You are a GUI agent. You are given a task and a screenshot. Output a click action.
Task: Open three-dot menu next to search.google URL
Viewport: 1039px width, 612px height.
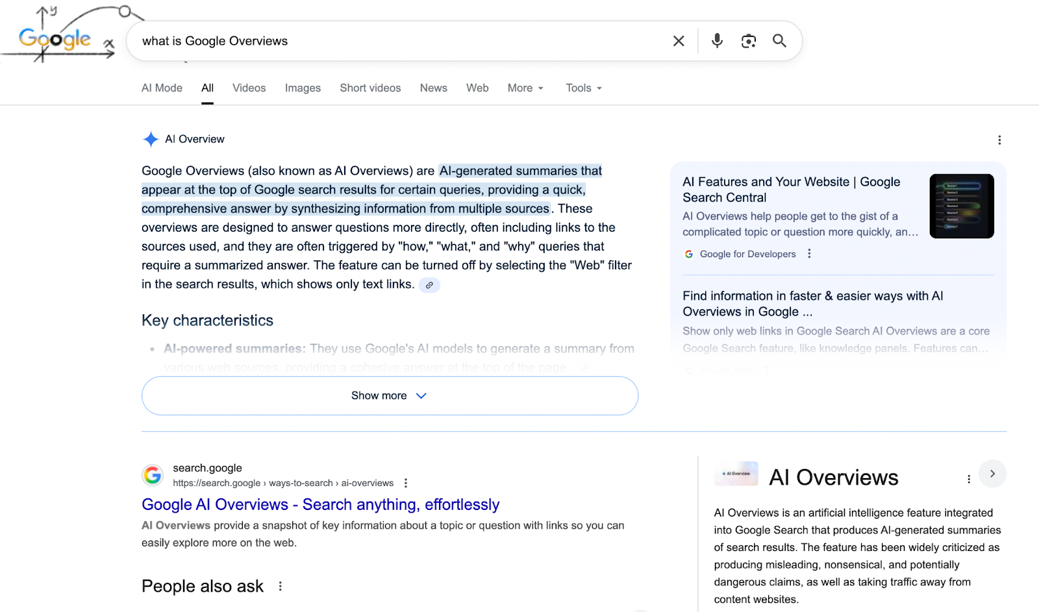[406, 483]
